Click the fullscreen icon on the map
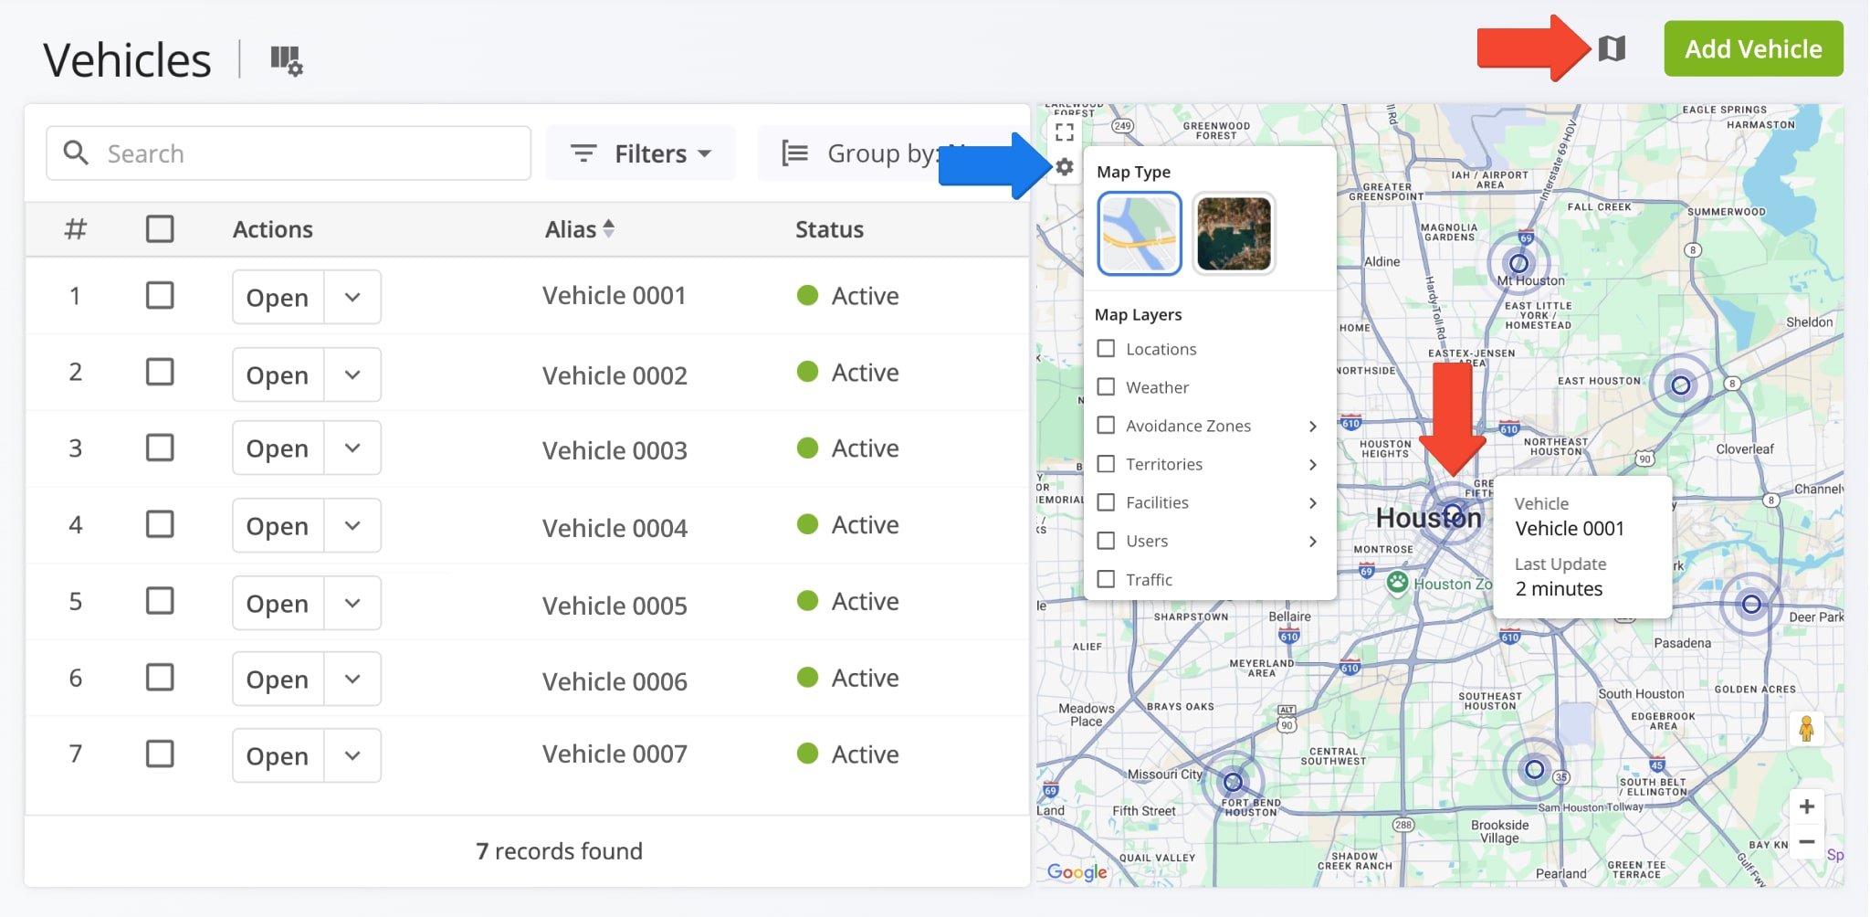The image size is (1870, 917). (x=1063, y=131)
